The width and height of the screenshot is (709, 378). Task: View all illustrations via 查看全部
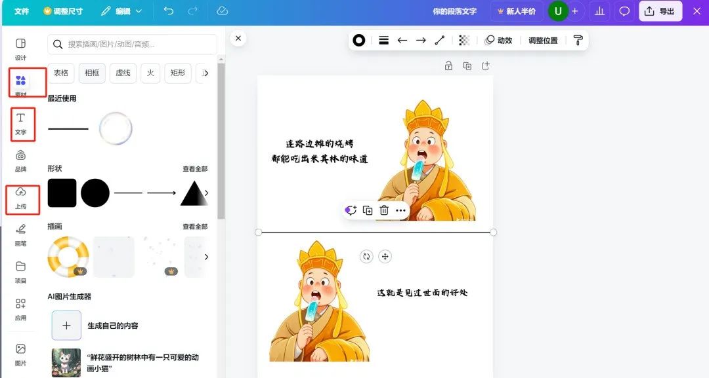click(x=195, y=227)
